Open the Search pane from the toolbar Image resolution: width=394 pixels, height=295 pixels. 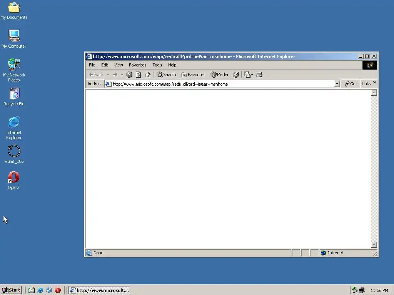[x=166, y=75]
